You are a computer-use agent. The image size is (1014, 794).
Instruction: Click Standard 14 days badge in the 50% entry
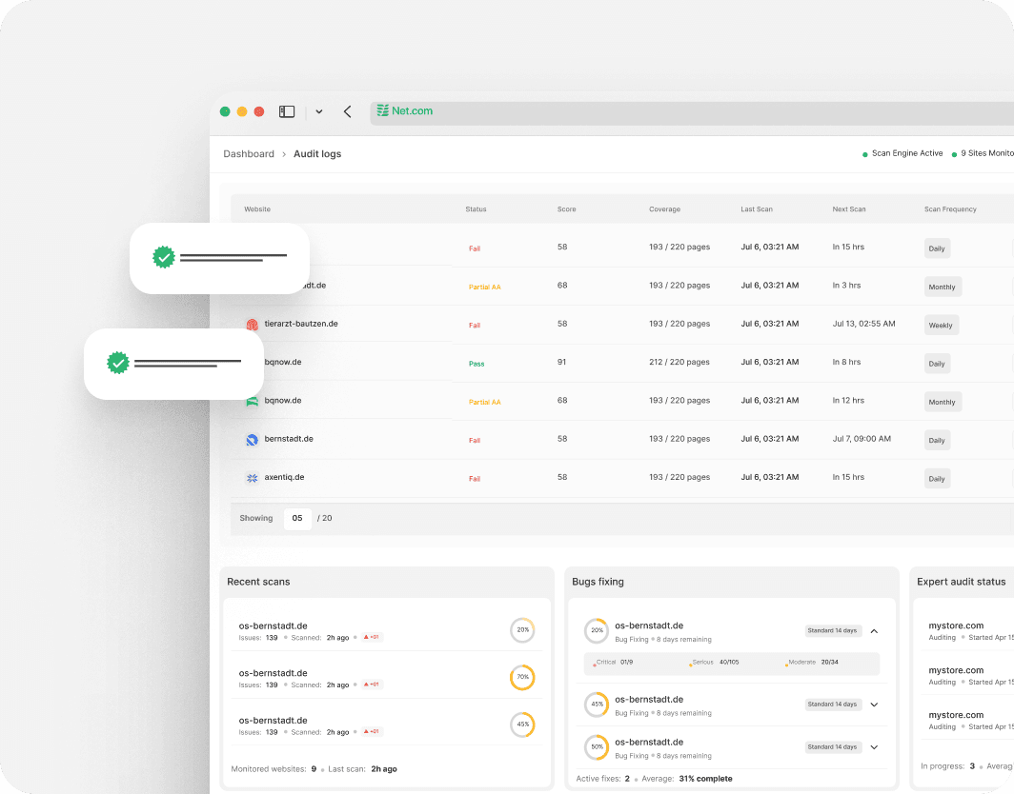[x=832, y=746]
